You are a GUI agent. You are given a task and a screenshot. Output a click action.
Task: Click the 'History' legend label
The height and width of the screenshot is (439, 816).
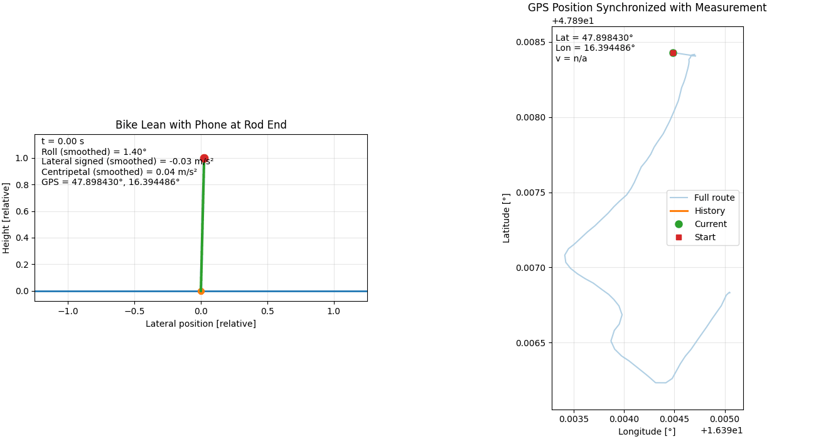click(x=709, y=211)
